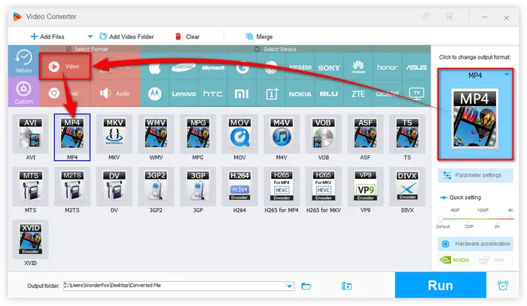Pick the M2TS format icon
Screen dimensions: 527x306
pos(72,186)
